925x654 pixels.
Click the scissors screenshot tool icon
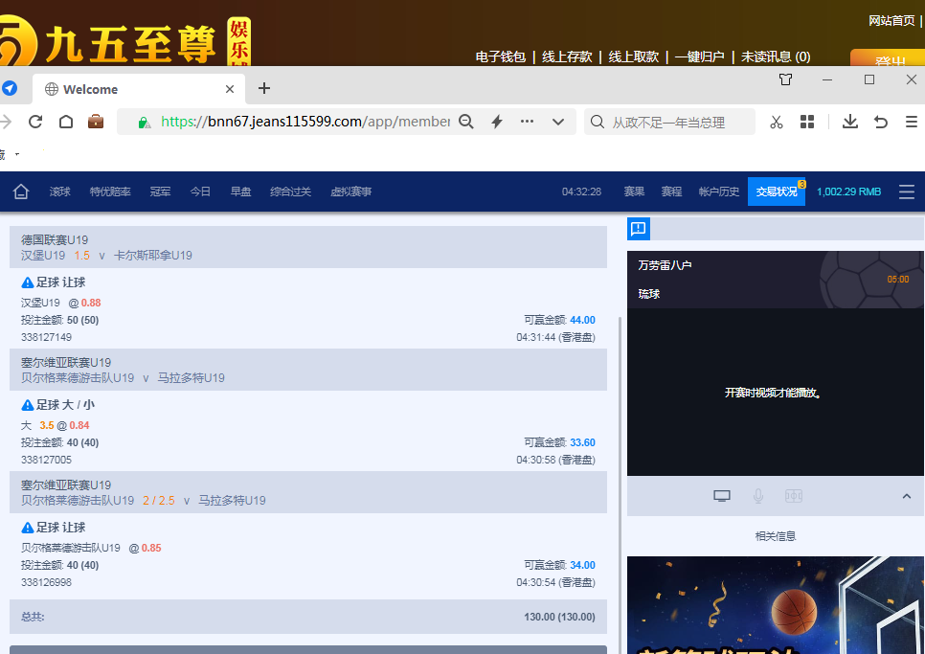tap(777, 122)
